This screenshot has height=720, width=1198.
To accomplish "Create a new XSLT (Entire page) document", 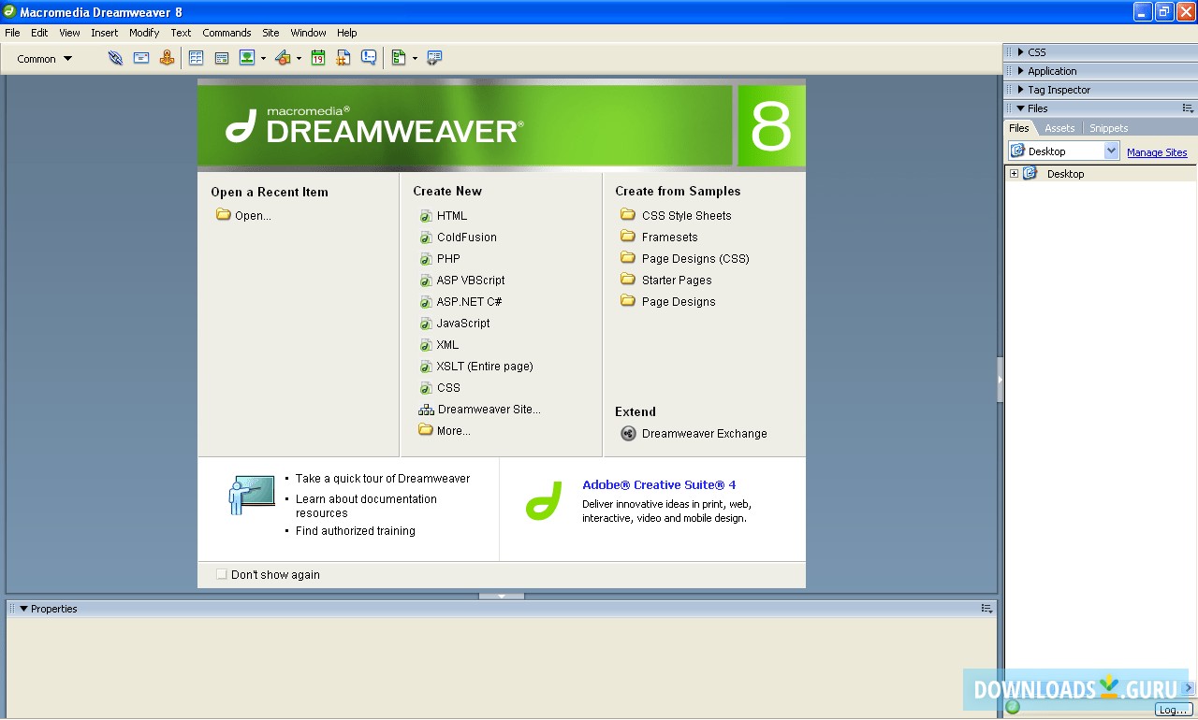I will point(485,367).
